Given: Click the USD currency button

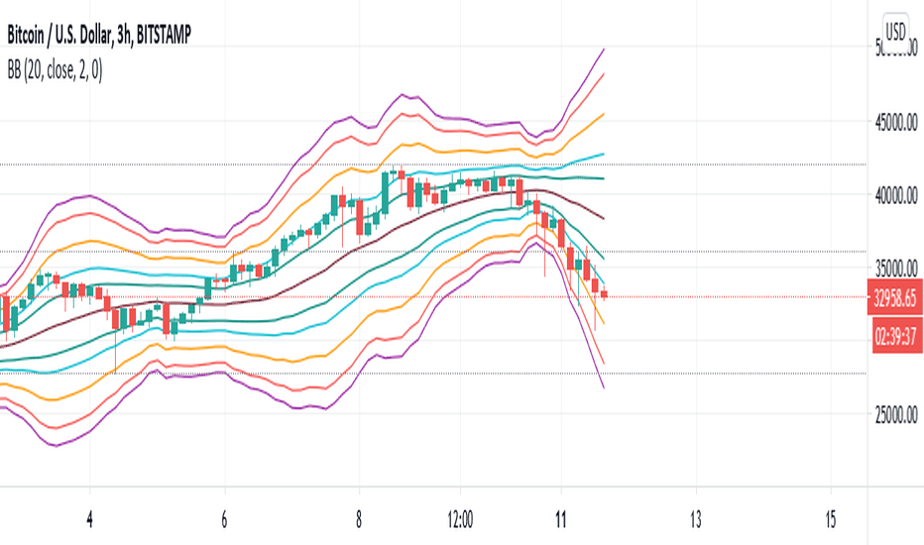Looking at the screenshot, I should (x=895, y=31).
